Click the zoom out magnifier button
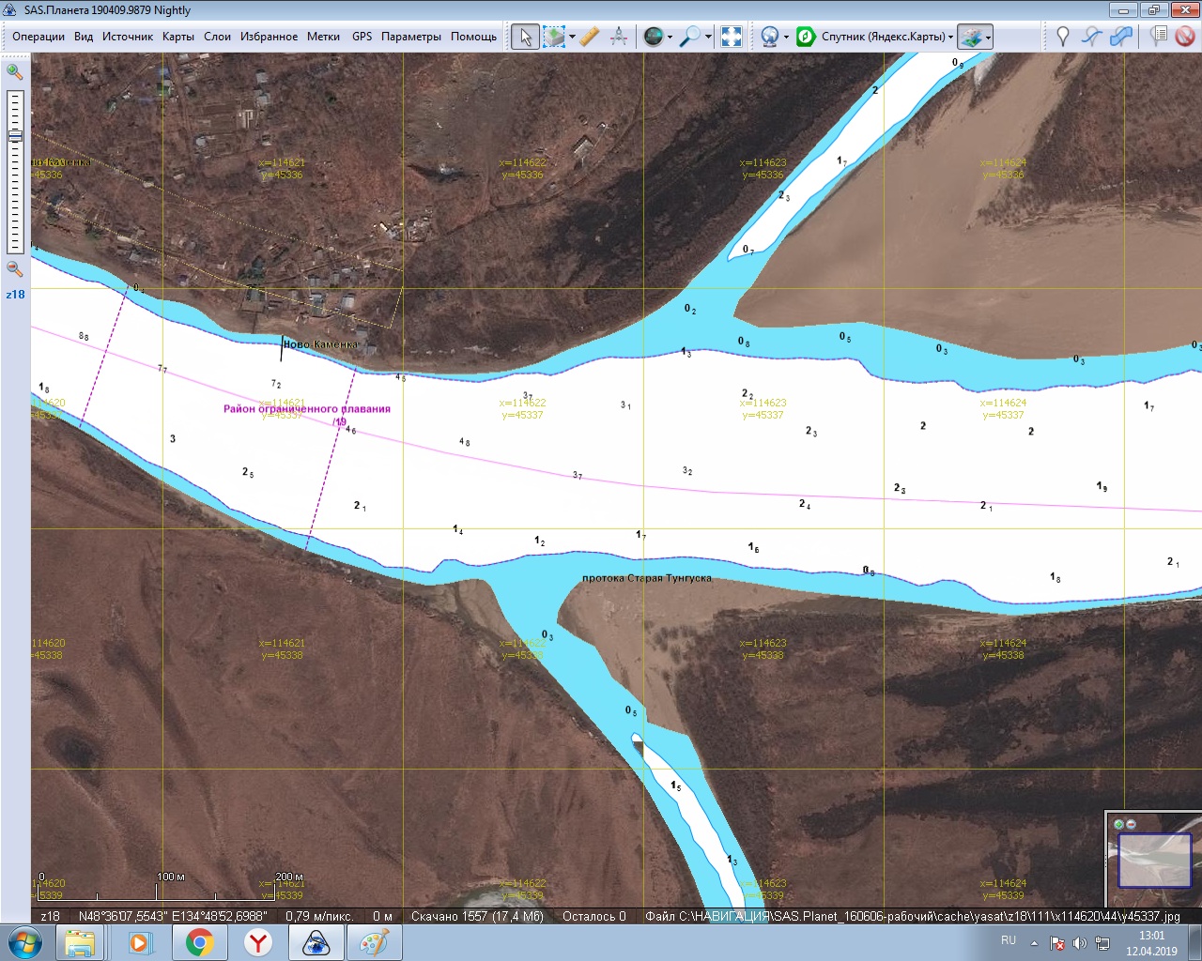 (x=15, y=269)
